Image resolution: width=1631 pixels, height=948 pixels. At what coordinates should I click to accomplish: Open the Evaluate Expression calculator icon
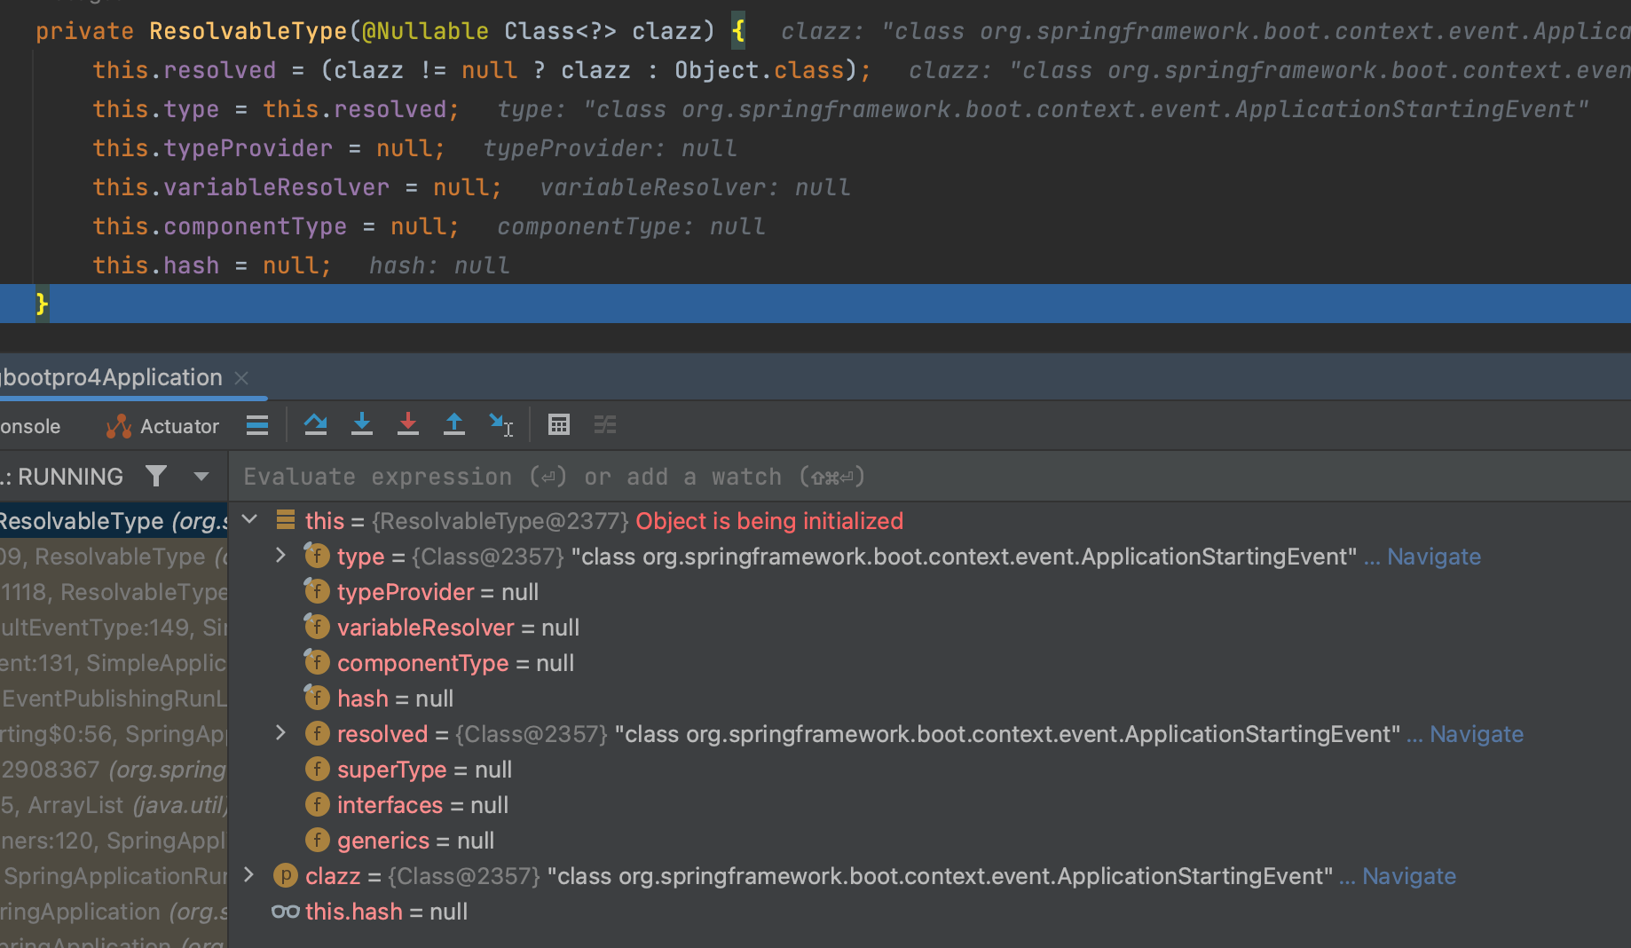(x=559, y=425)
